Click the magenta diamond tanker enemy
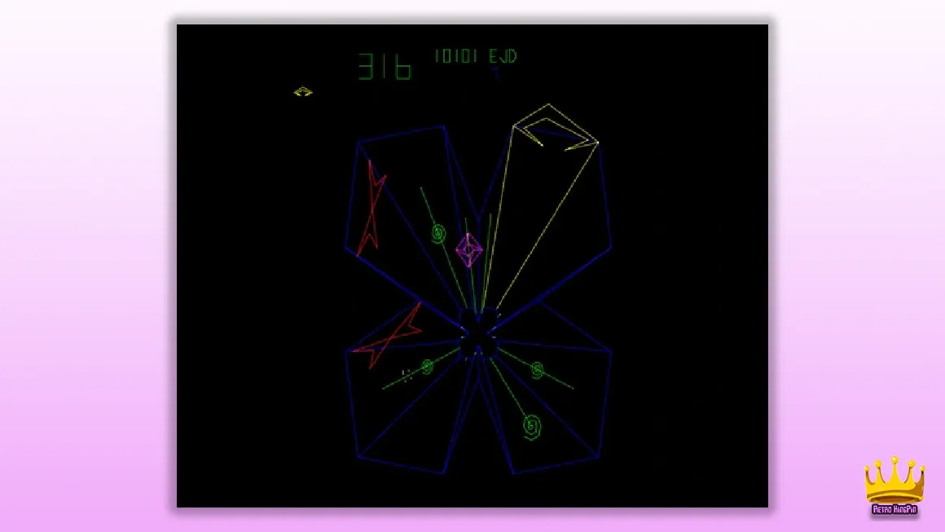 click(x=469, y=249)
